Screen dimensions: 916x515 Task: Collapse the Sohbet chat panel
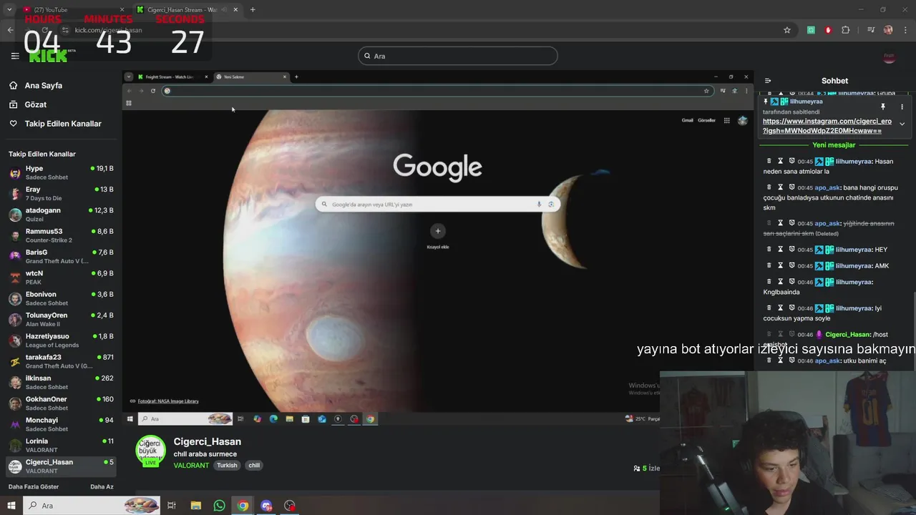tap(768, 81)
